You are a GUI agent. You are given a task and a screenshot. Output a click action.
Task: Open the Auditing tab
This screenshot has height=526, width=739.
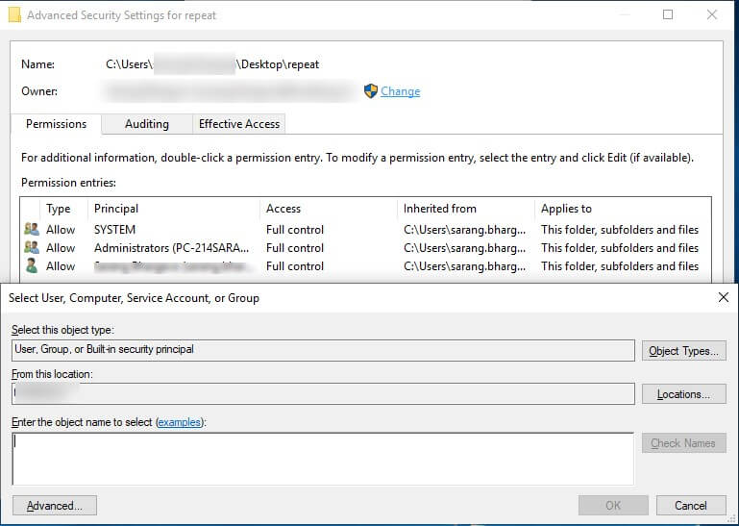(147, 124)
